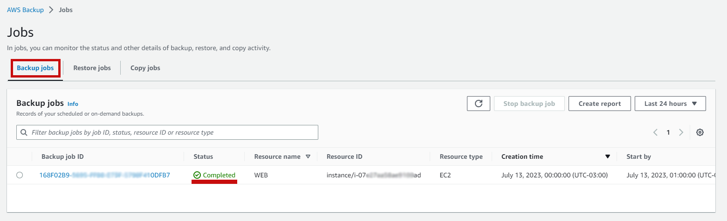Open backup job ID 168F02B9 link
The image size is (727, 221).
click(105, 175)
